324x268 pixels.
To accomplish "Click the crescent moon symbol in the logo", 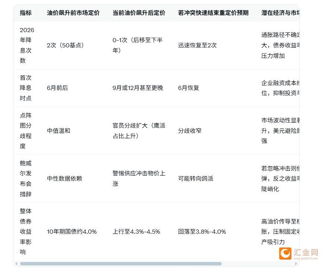I will coord(285,254).
